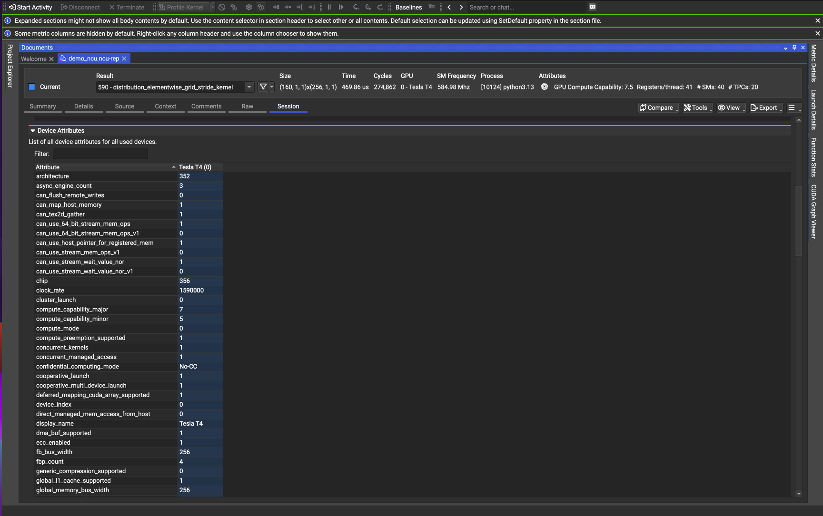
Task: Open the kernel Result combo box
Action: 175,87
